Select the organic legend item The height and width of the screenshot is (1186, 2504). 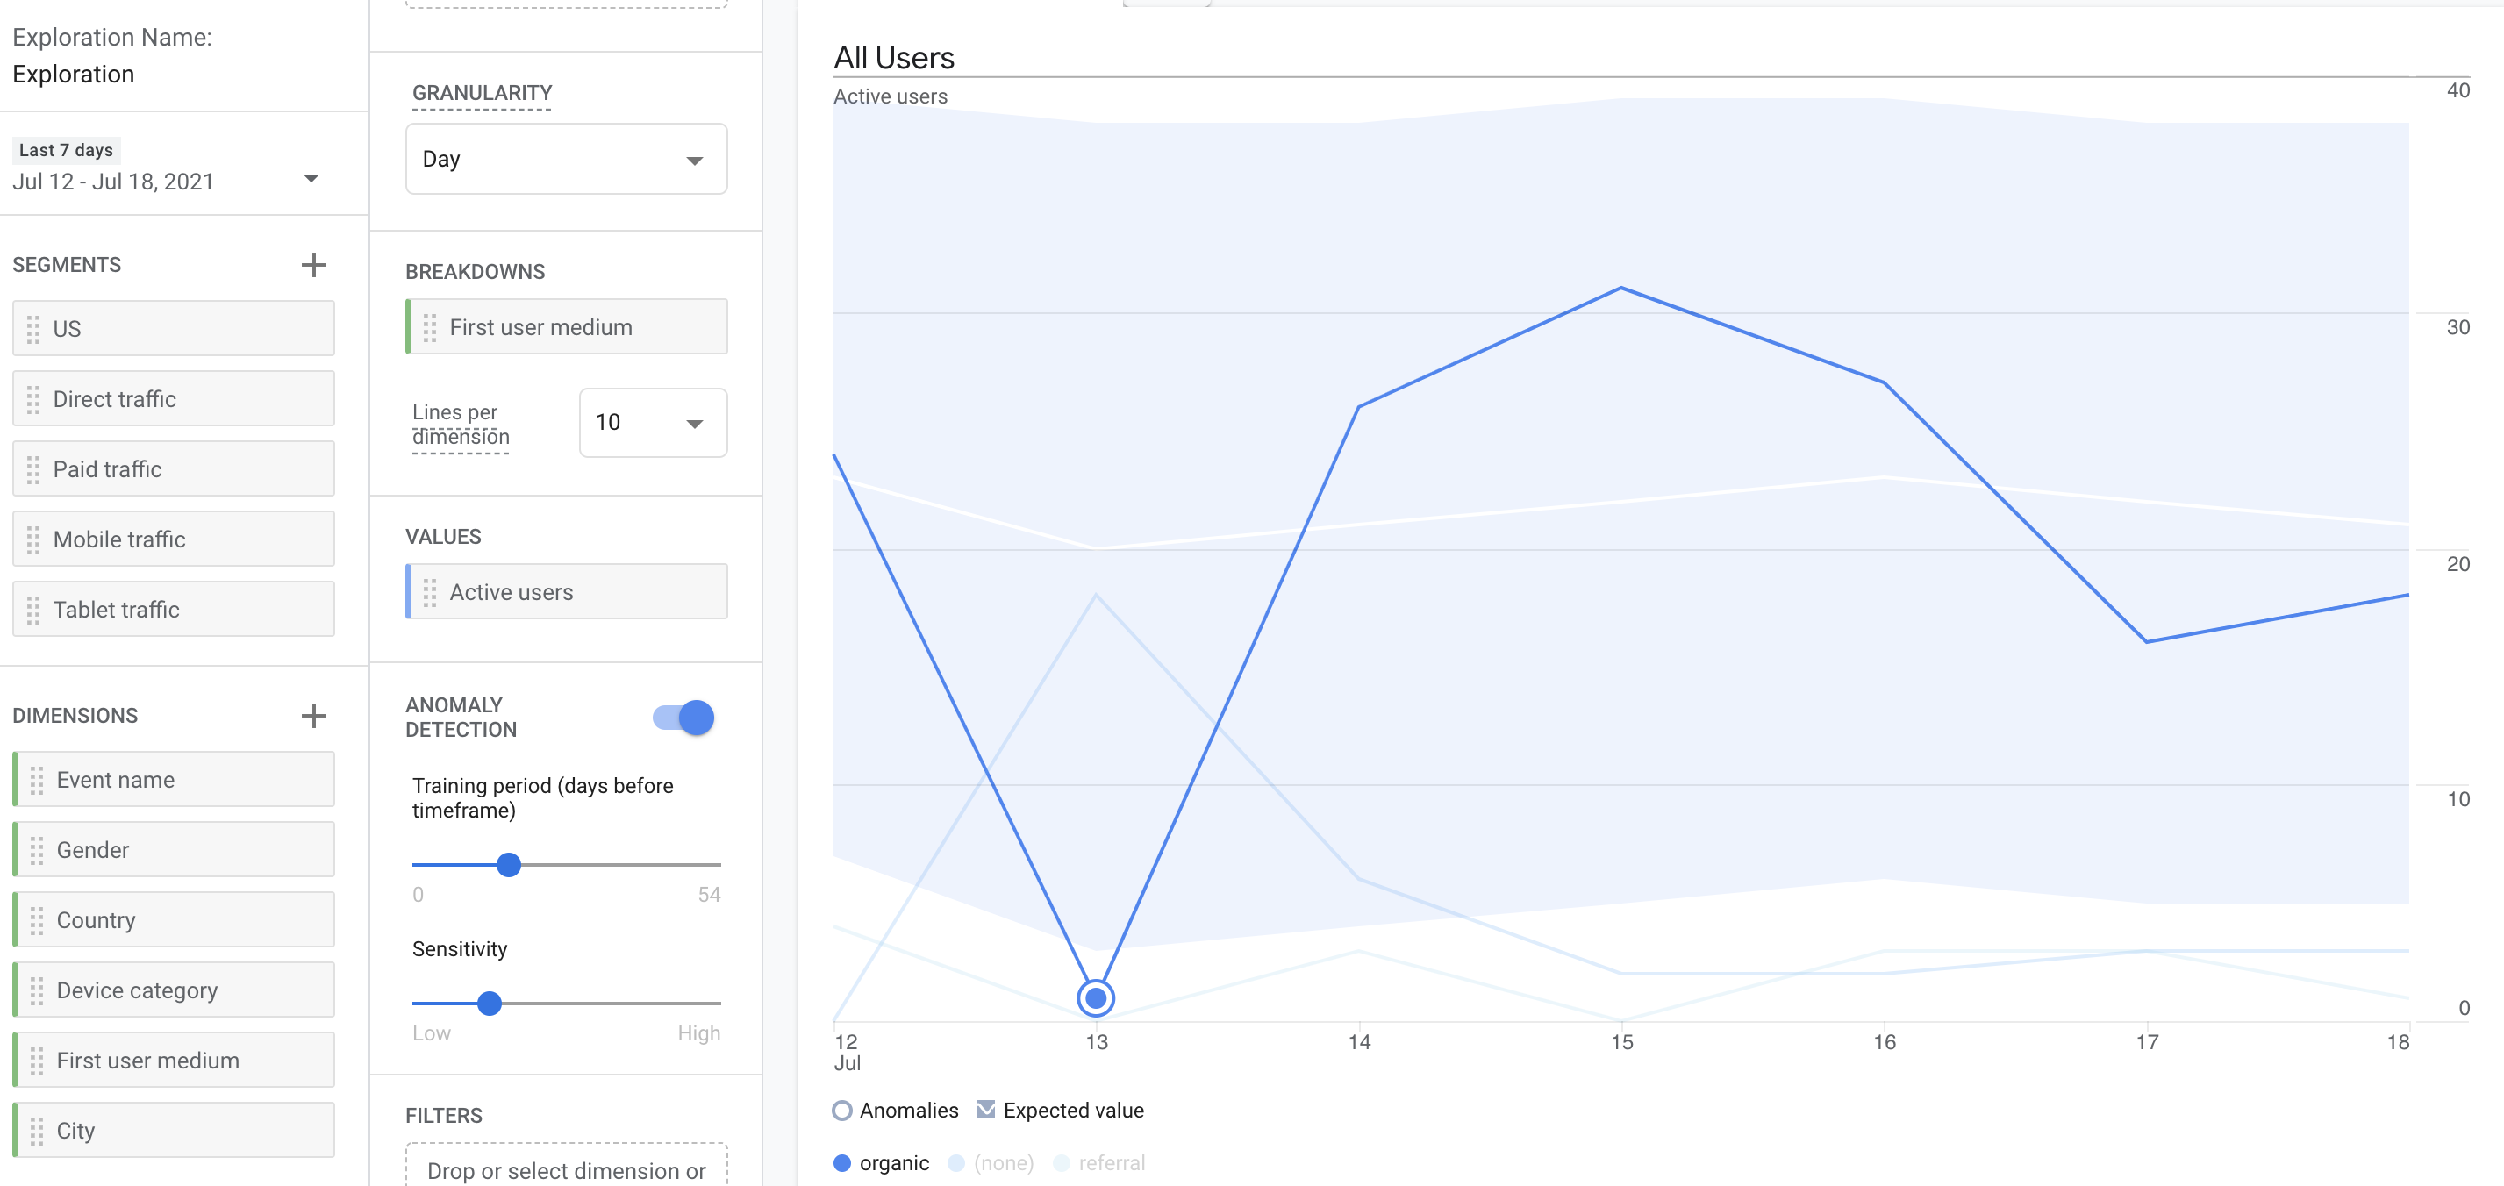881,1161
